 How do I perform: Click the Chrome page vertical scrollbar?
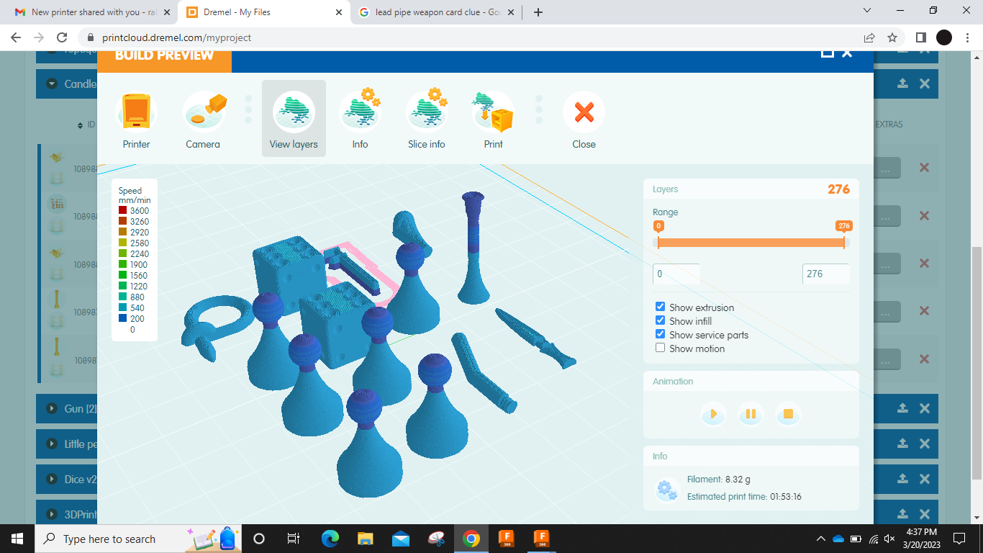[x=977, y=364]
